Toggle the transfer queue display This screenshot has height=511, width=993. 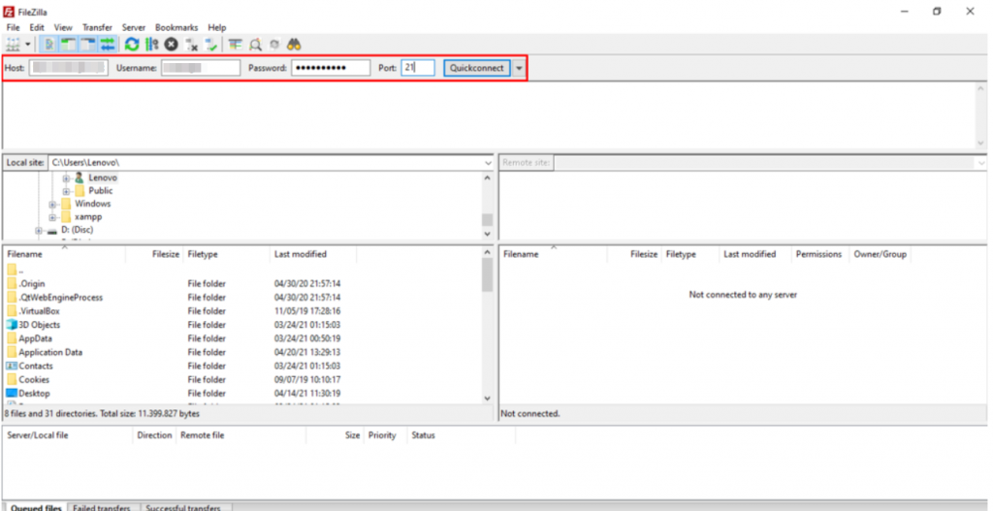coord(108,45)
